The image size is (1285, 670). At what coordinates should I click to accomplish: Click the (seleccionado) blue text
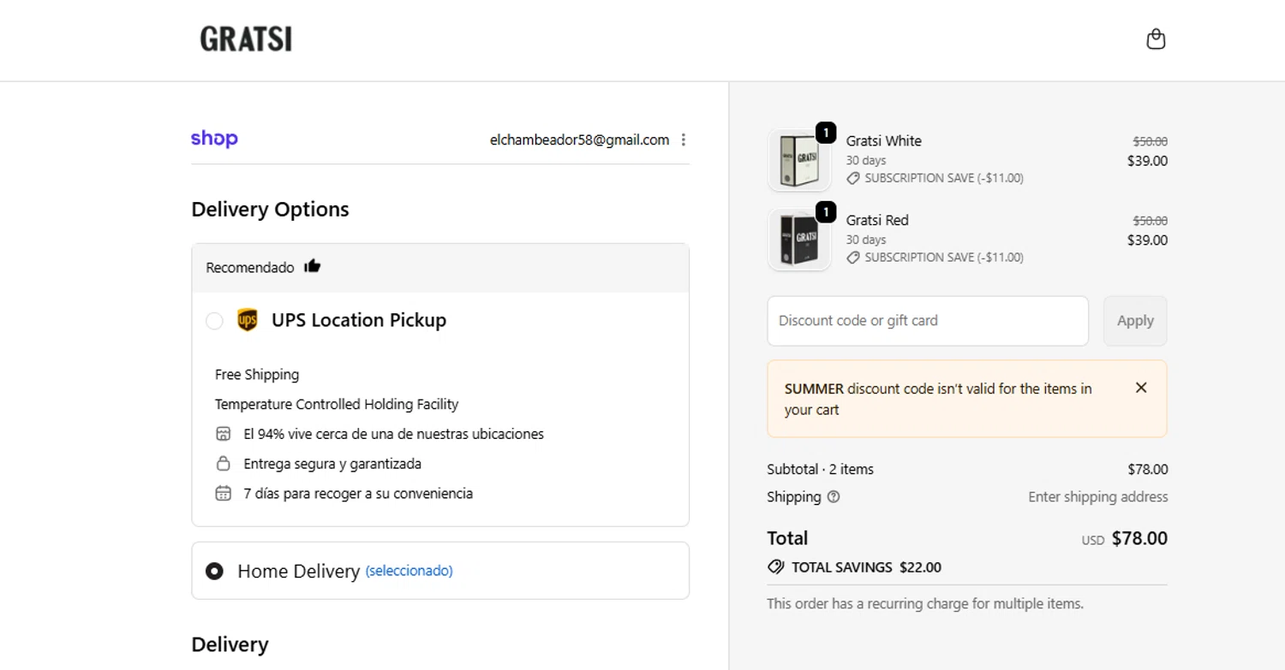(409, 571)
